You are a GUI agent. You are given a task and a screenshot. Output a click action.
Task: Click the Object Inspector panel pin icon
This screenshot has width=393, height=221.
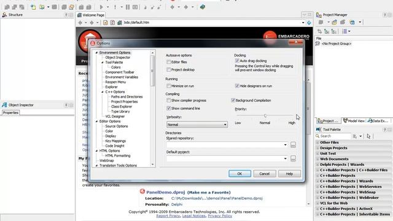pyautogui.click(x=66, y=105)
